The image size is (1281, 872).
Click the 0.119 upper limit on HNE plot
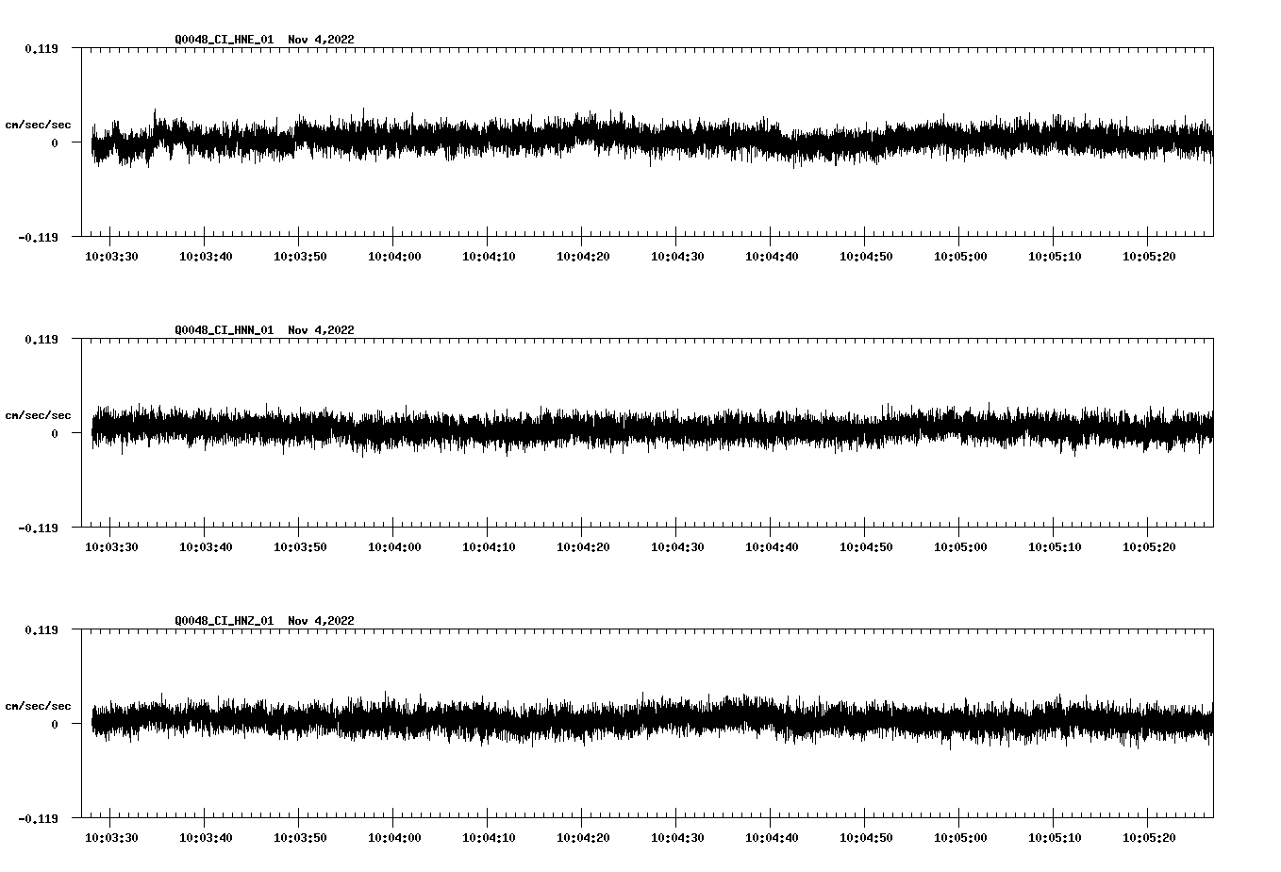41,48
